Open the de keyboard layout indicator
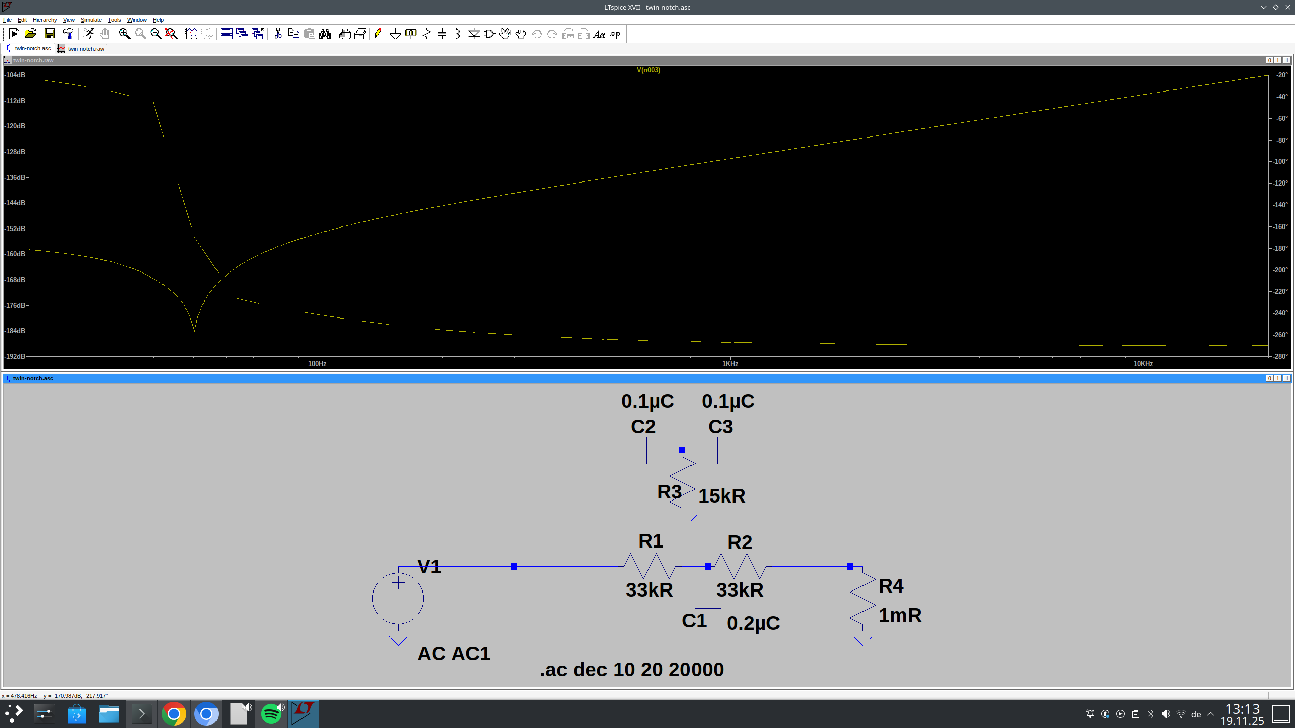This screenshot has width=1295, height=728. pos(1196,714)
